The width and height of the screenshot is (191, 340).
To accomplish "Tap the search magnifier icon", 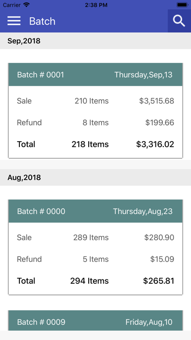I will coord(179,21).
